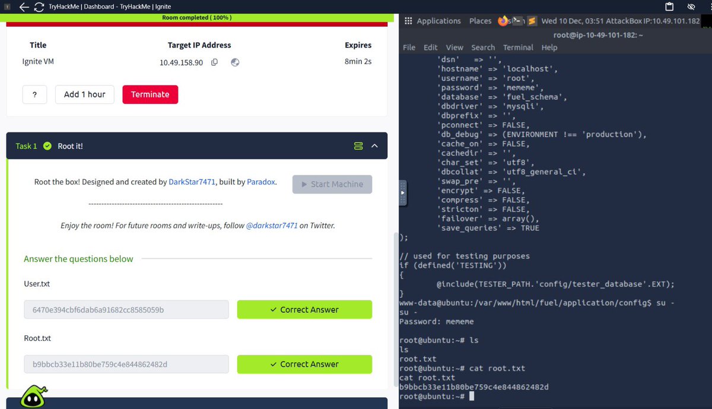The height and width of the screenshot is (409, 712).
Task: Click the Root.txt answer field
Action: [126, 364]
